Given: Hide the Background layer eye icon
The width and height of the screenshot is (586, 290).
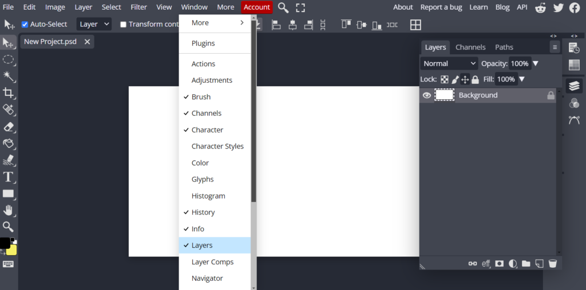Looking at the screenshot, I should (426, 95).
